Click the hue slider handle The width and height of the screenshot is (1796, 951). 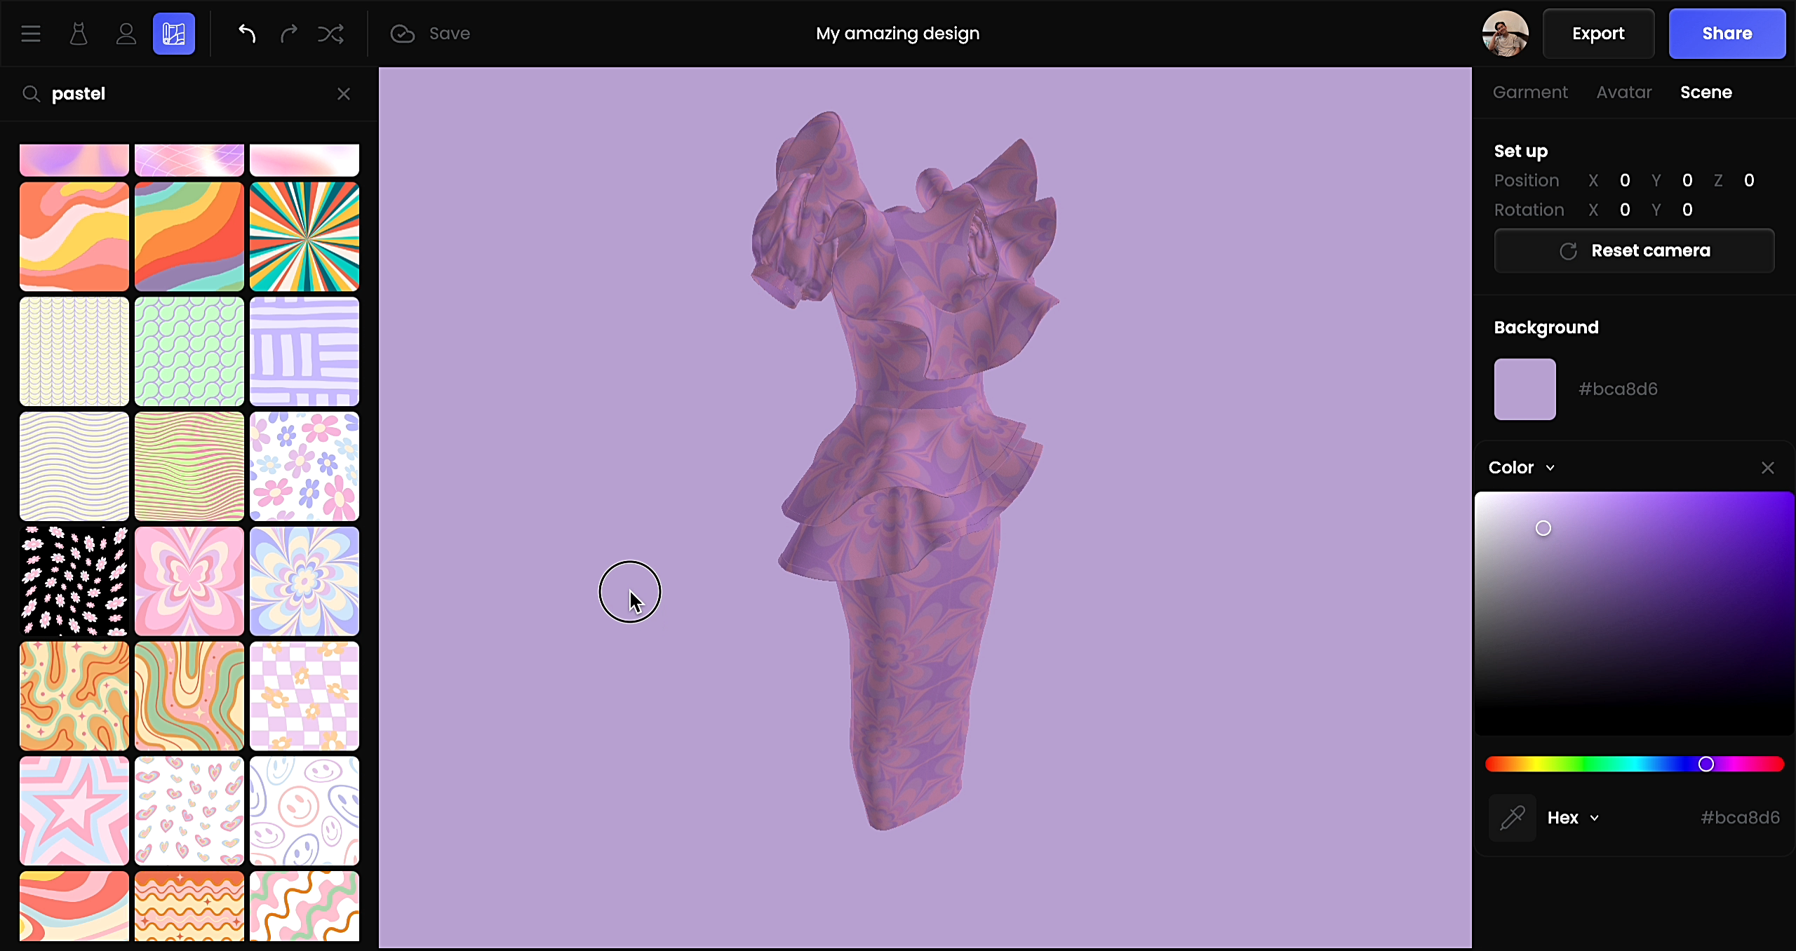point(1706,764)
